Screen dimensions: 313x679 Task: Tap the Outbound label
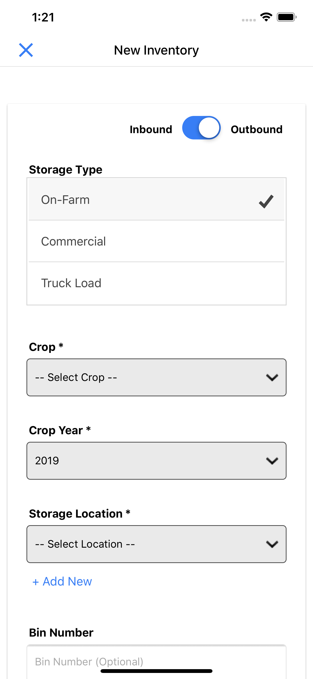click(257, 129)
